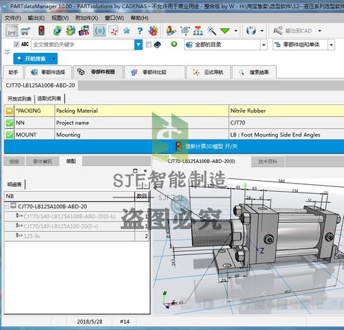Collapse the CJT70-LB125A100B-ABD-20 tree node

tap(7, 207)
